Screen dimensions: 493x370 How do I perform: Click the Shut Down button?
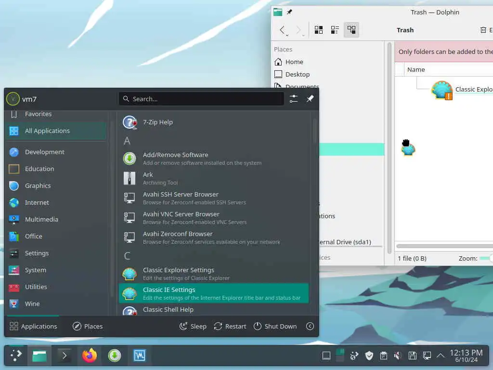click(x=275, y=326)
